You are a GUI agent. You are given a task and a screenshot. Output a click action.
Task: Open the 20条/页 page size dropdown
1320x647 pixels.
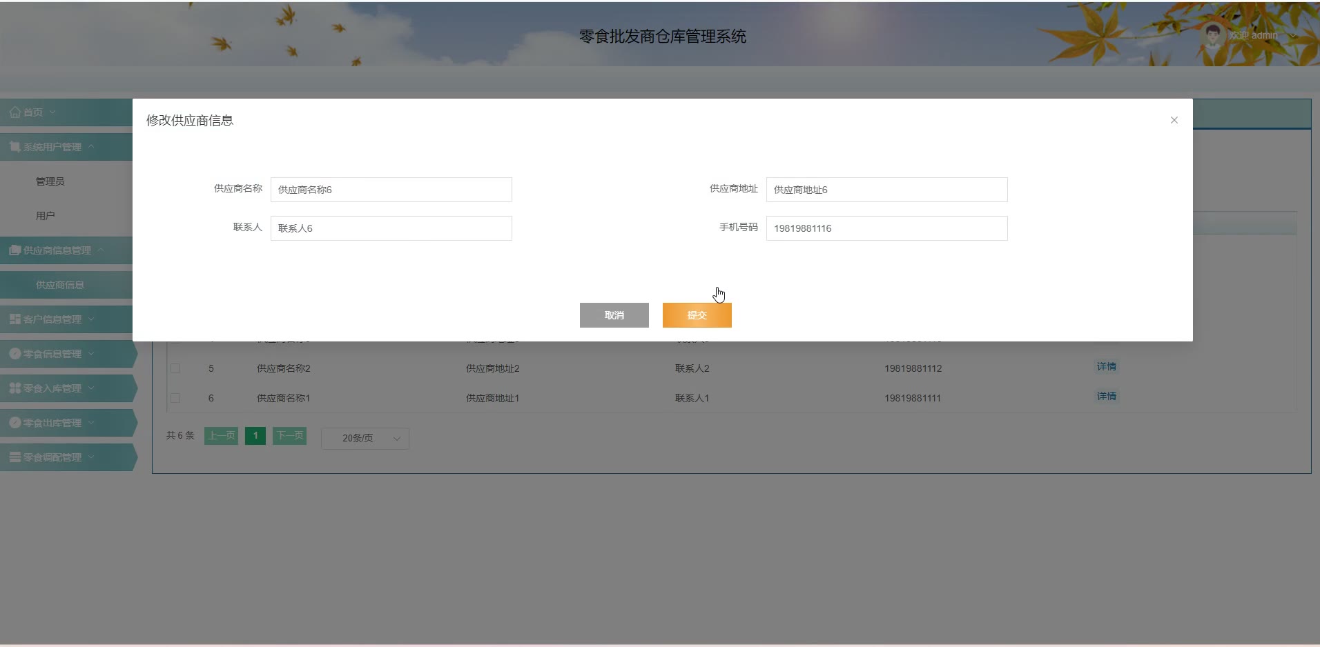365,438
